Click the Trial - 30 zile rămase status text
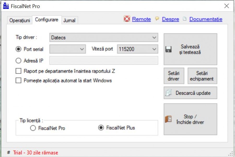235x157 pixels. (36, 153)
